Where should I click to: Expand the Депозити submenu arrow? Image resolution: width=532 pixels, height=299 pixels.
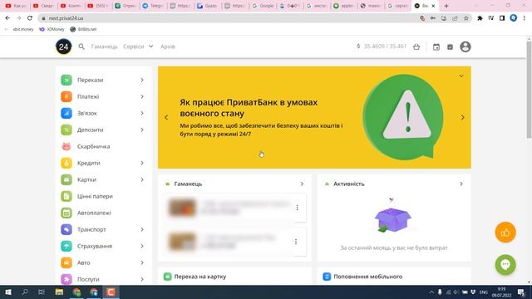pos(142,130)
